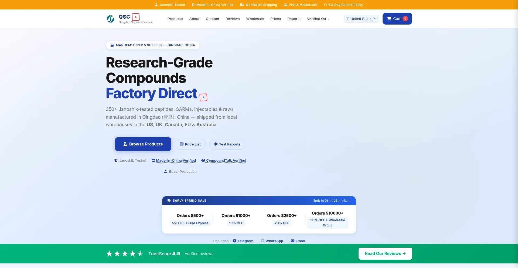
Task: Click the factory icon in the Manufacturer & Supplier badge
Action: coord(112,45)
